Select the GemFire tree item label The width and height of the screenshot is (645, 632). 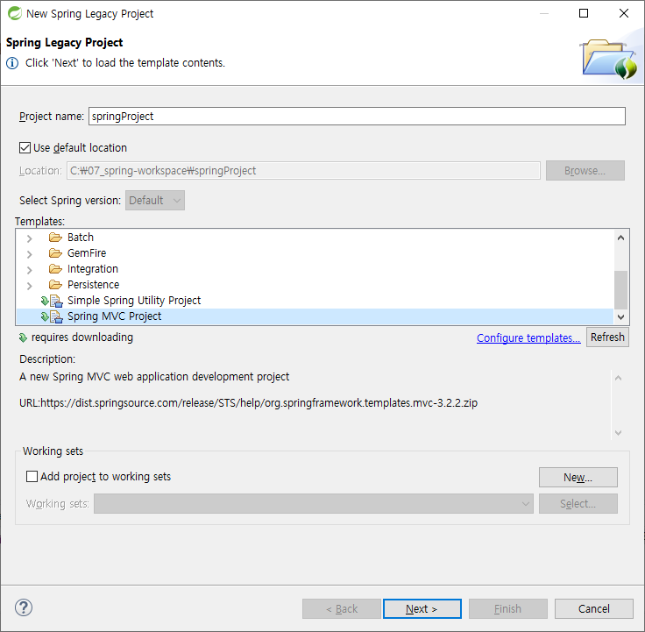[87, 253]
